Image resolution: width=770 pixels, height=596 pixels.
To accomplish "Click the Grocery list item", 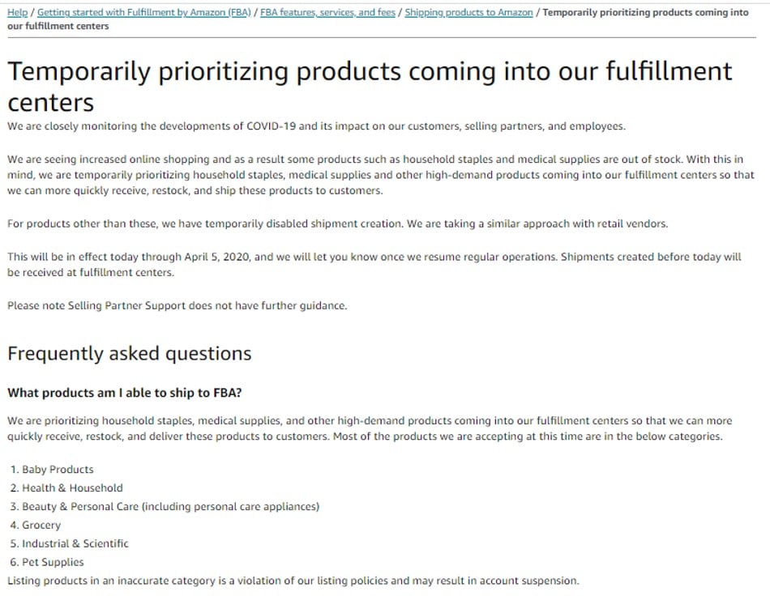I will 41,526.
